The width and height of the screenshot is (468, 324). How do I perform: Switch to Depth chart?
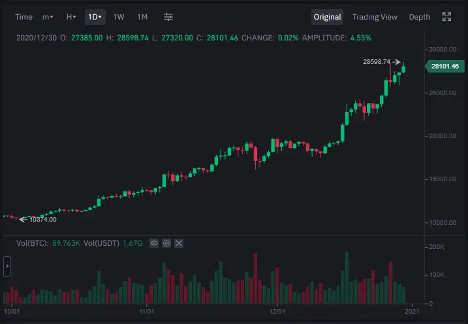[419, 17]
